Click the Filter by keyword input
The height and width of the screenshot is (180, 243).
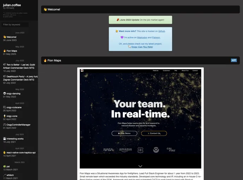pos(16,25)
